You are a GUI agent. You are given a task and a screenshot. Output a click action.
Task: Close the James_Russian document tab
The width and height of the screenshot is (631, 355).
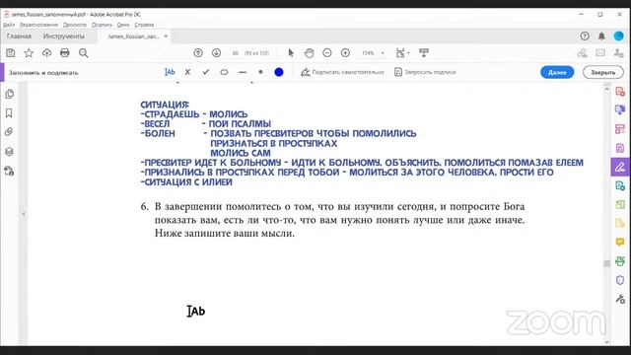166,36
